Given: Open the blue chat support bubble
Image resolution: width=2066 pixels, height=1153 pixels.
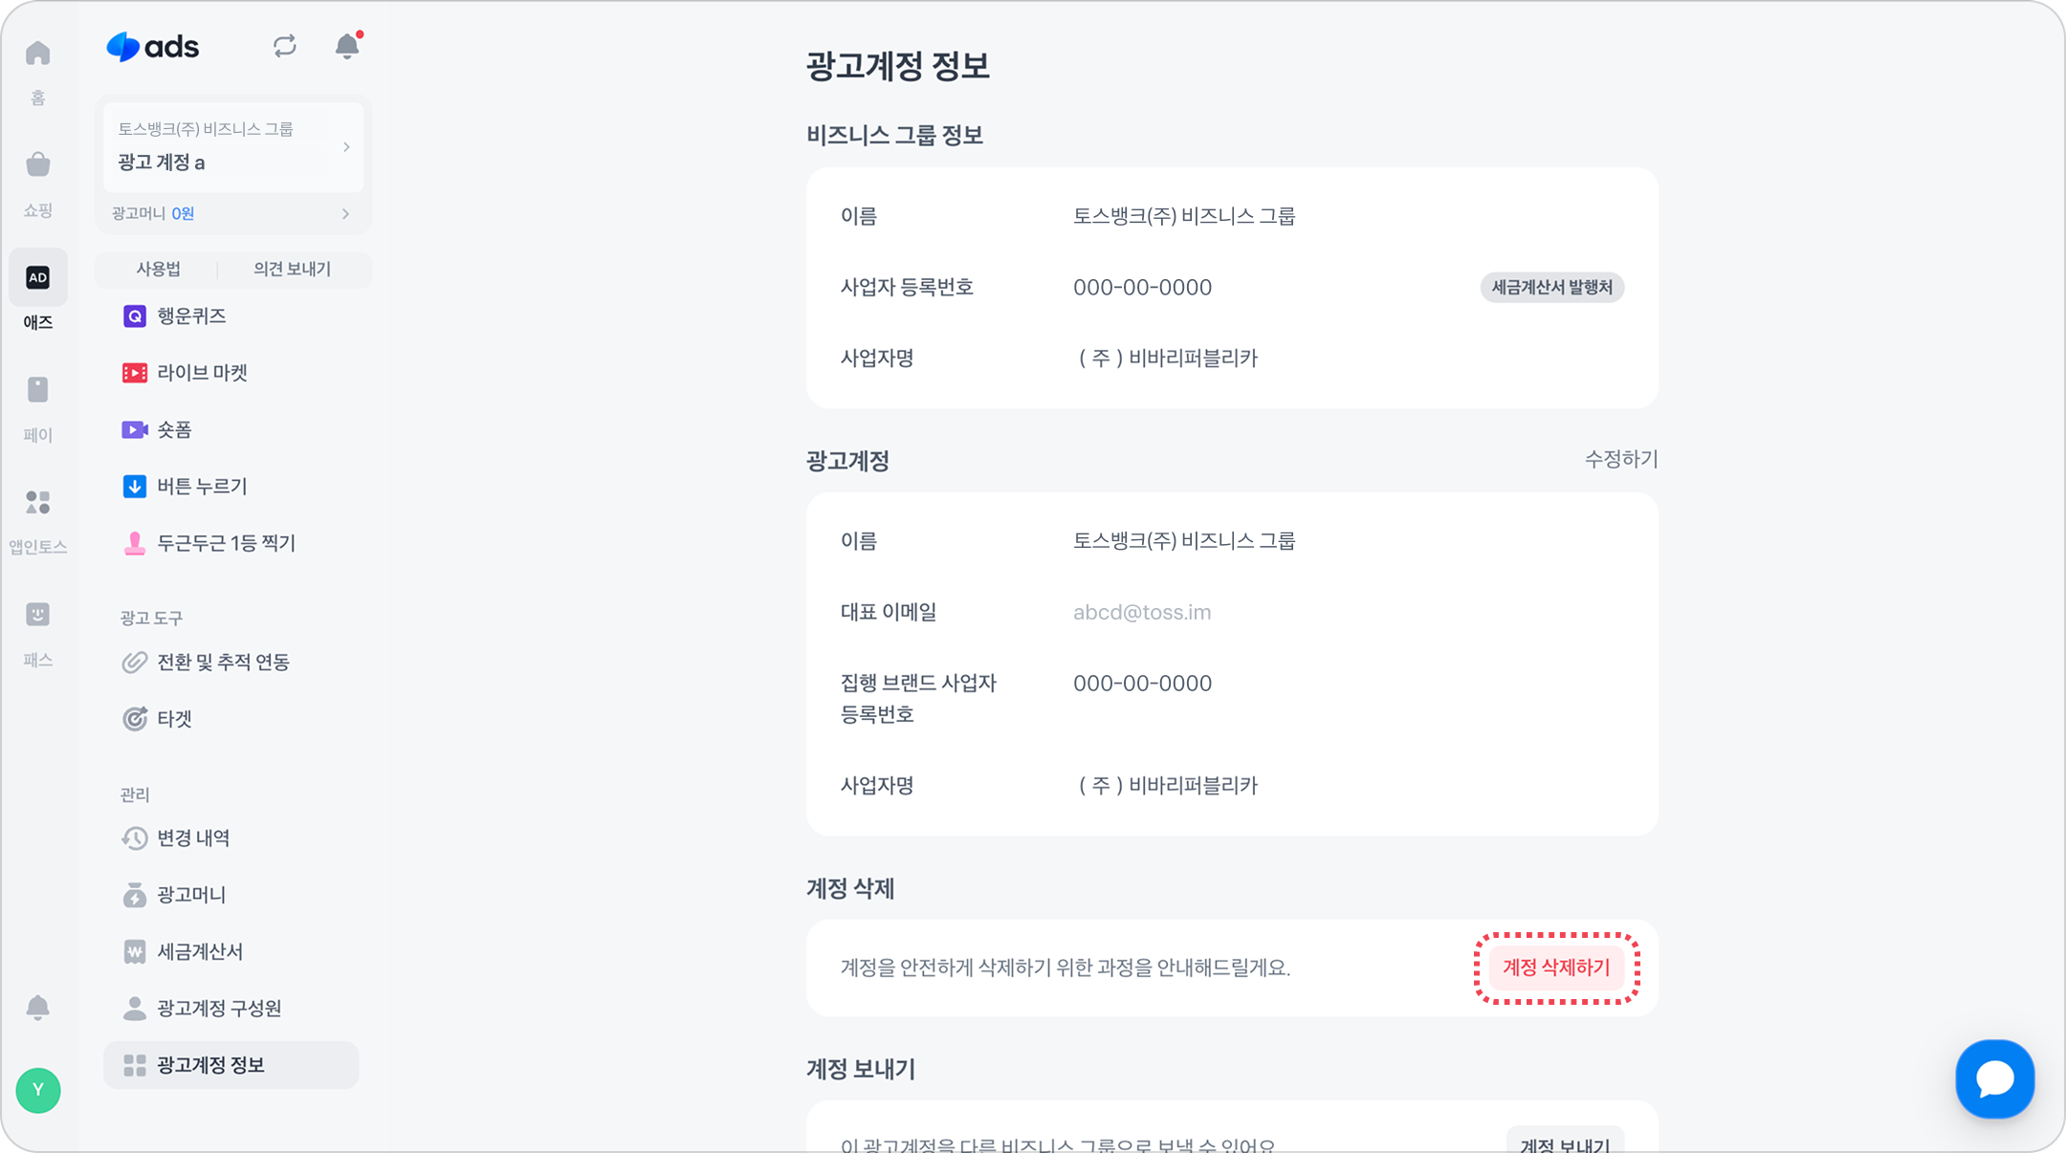Looking at the screenshot, I should [1994, 1078].
